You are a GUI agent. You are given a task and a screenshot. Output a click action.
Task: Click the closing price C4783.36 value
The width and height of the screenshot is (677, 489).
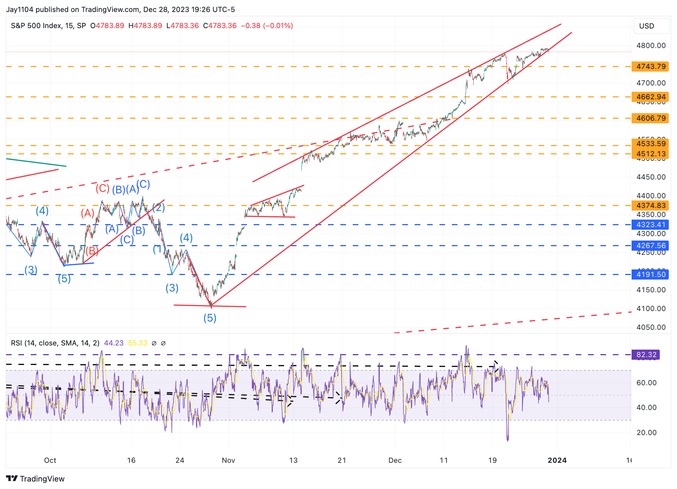tap(220, 25)
